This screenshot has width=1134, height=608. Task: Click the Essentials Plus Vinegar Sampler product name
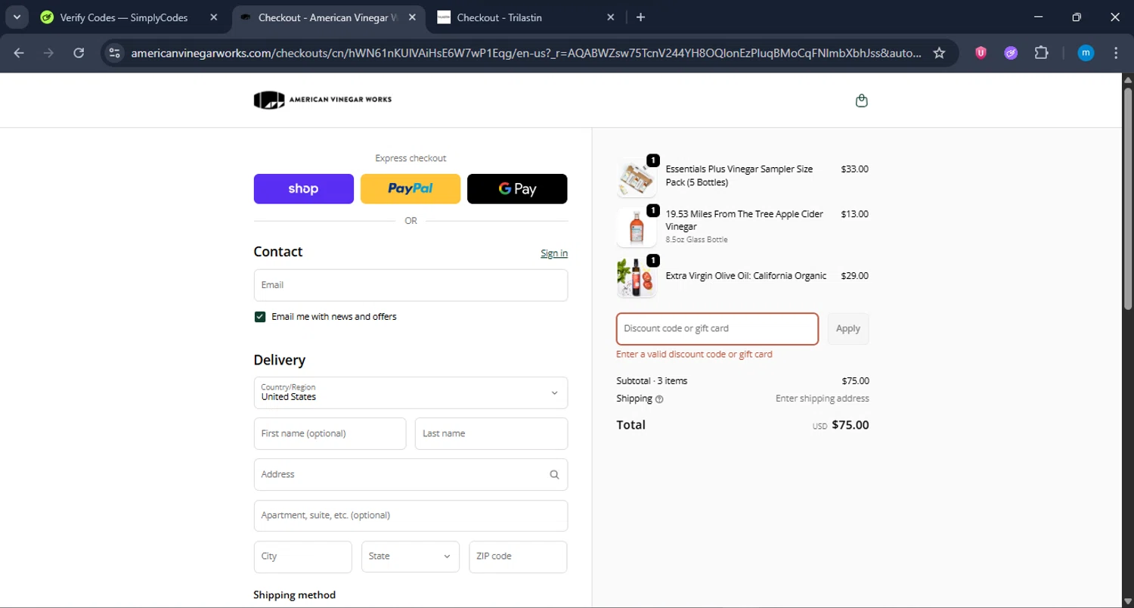739,175
